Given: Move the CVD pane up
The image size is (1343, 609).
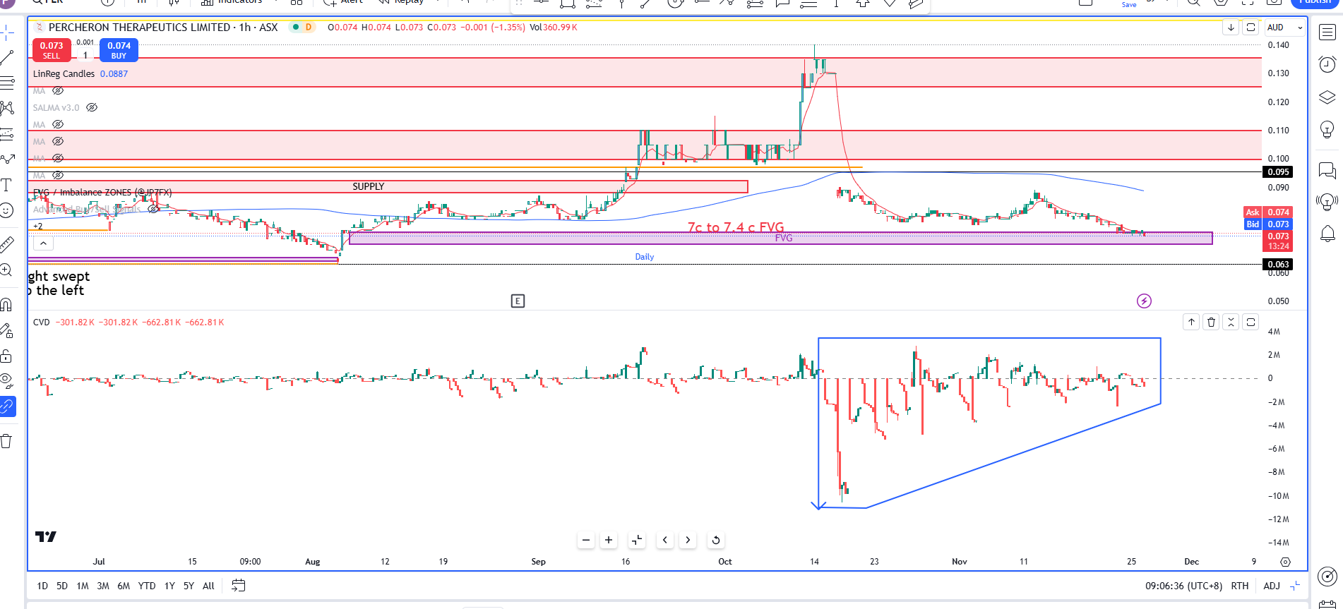Looking at the screenshot, I should (1191, 322).
